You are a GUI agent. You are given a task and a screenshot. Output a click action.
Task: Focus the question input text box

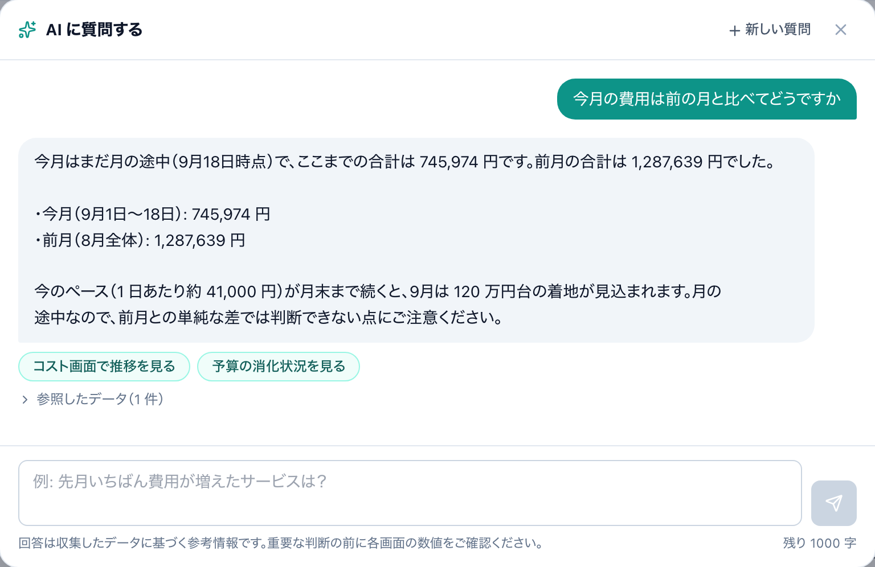(x=410, y=493)
